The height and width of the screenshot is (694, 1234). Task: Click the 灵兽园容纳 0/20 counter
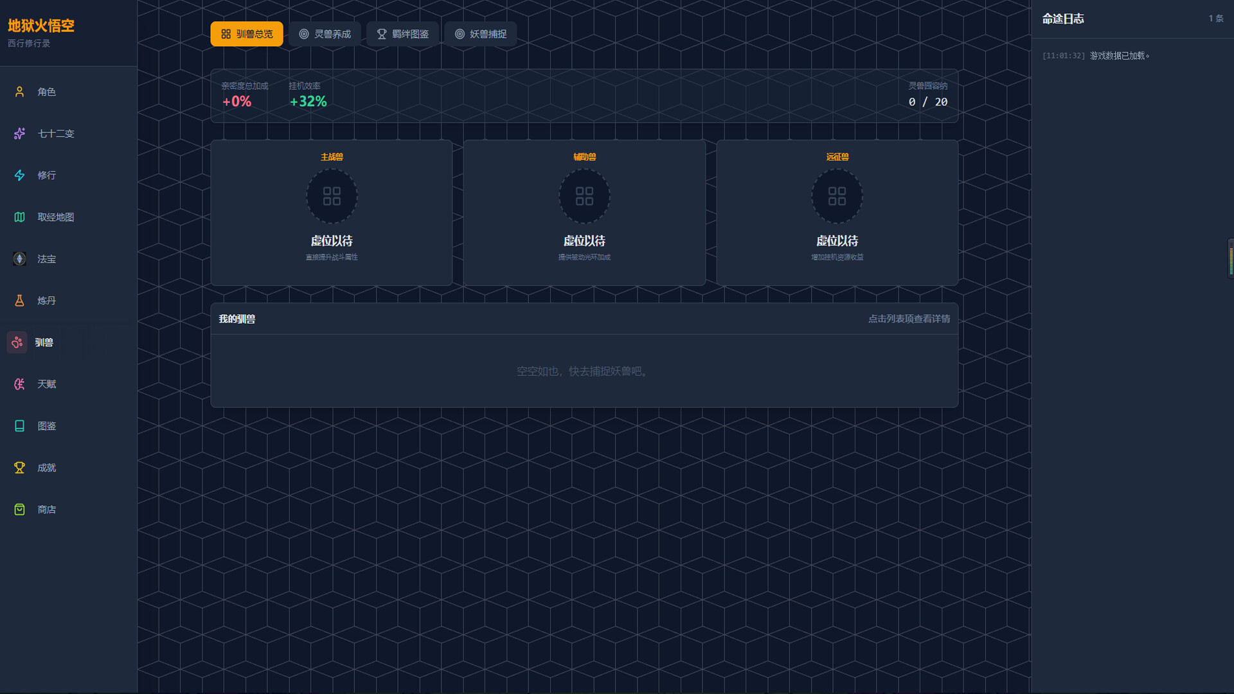point(927,101)
